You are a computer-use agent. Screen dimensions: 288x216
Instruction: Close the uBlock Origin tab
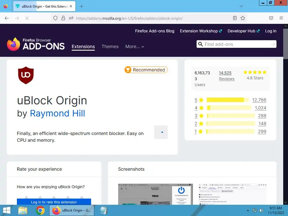[x=71, y=6]
